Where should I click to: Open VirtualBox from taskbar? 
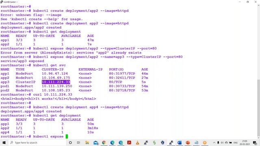point(162,142)
